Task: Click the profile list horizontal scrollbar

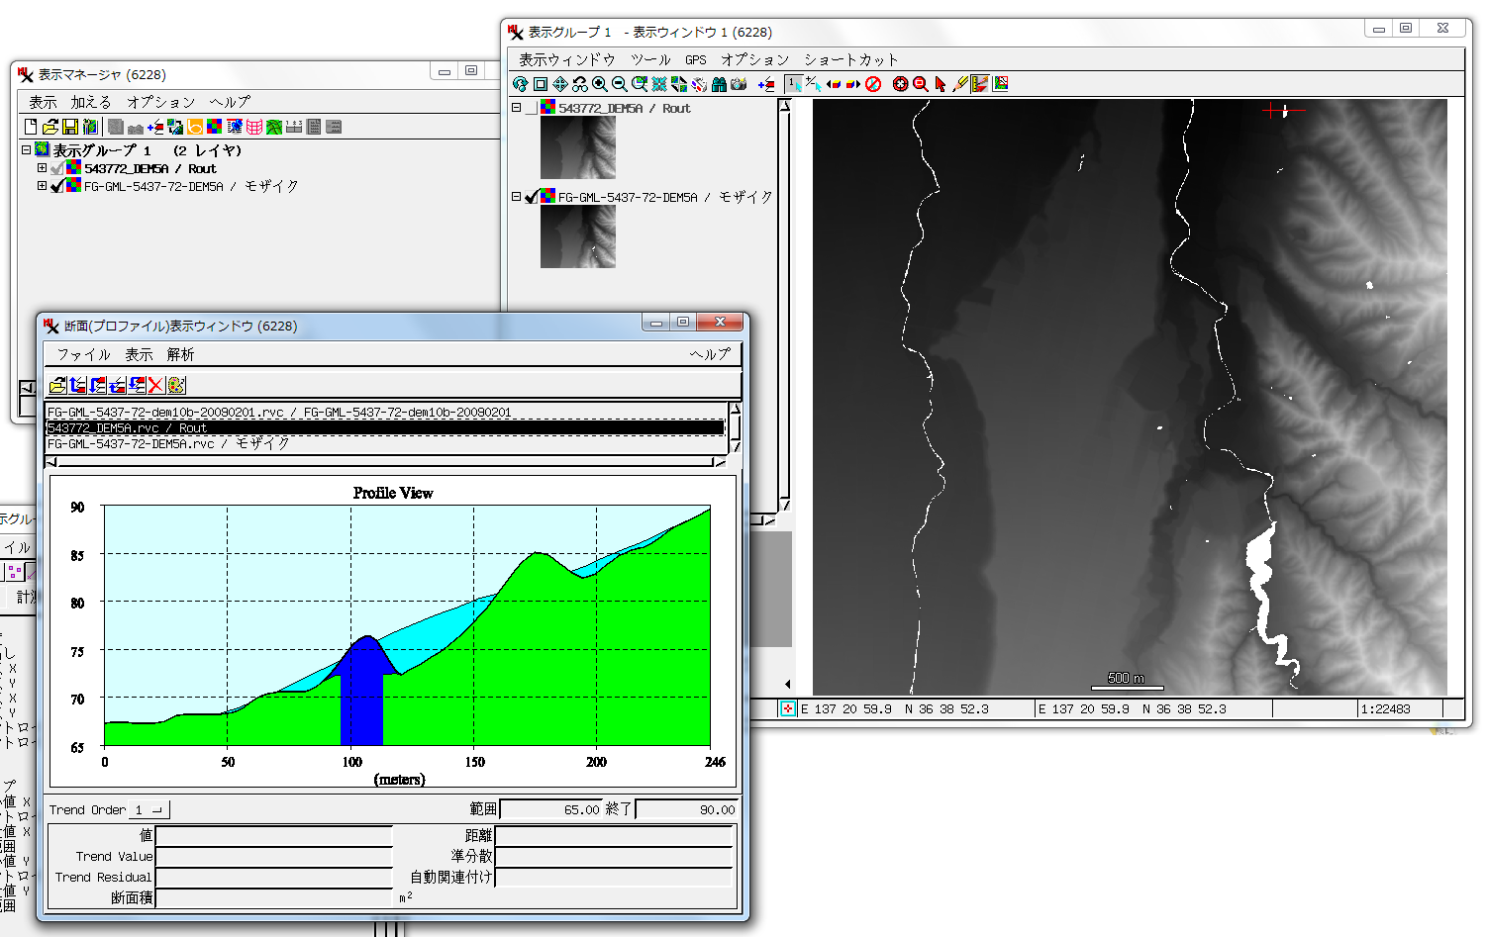Action: click(385, 461)
